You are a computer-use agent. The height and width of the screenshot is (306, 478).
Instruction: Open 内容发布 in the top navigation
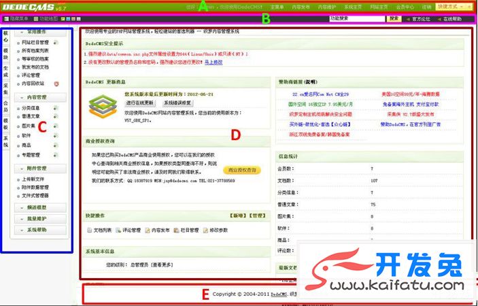coord(301,7)
